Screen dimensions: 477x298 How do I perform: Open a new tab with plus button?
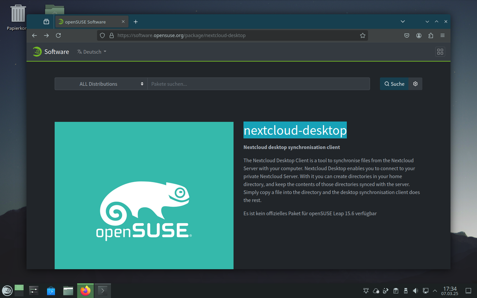pyautogui.click(x=135, y=22)
